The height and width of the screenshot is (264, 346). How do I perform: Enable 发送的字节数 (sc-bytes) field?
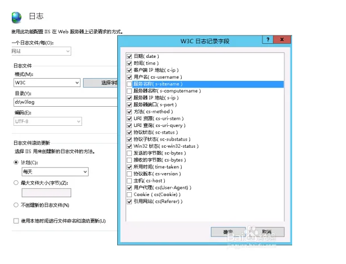[130, 153]
